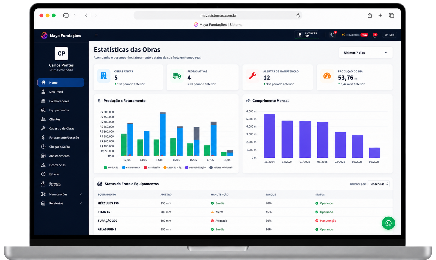436x260 pixels.
Task: Click the mayasistemas.com.br address bar
Action: pos(218,15)
